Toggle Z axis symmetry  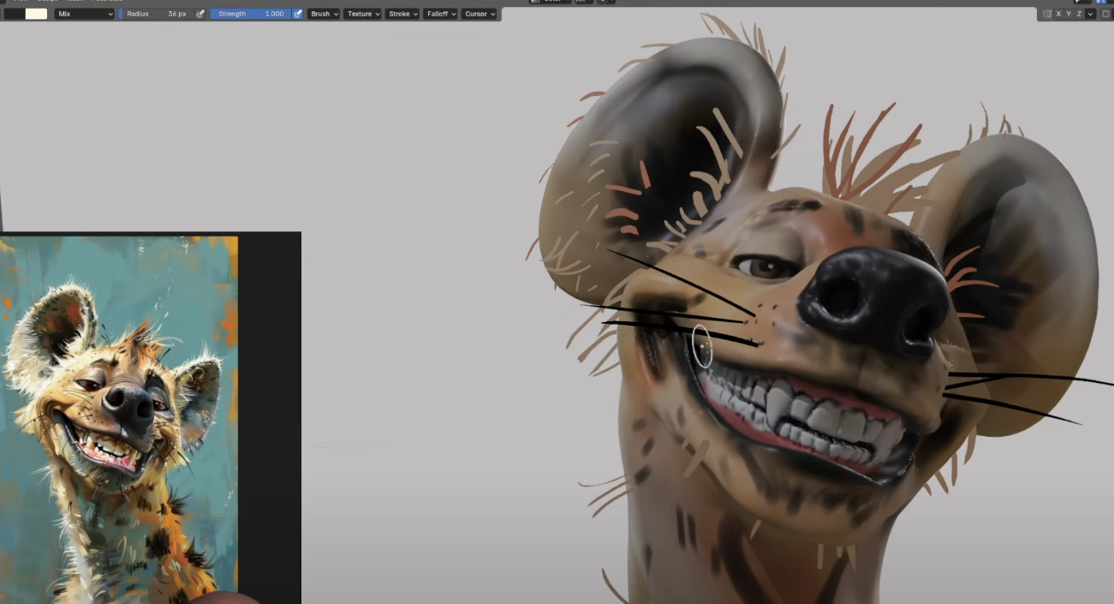(x=1080, y=14)
